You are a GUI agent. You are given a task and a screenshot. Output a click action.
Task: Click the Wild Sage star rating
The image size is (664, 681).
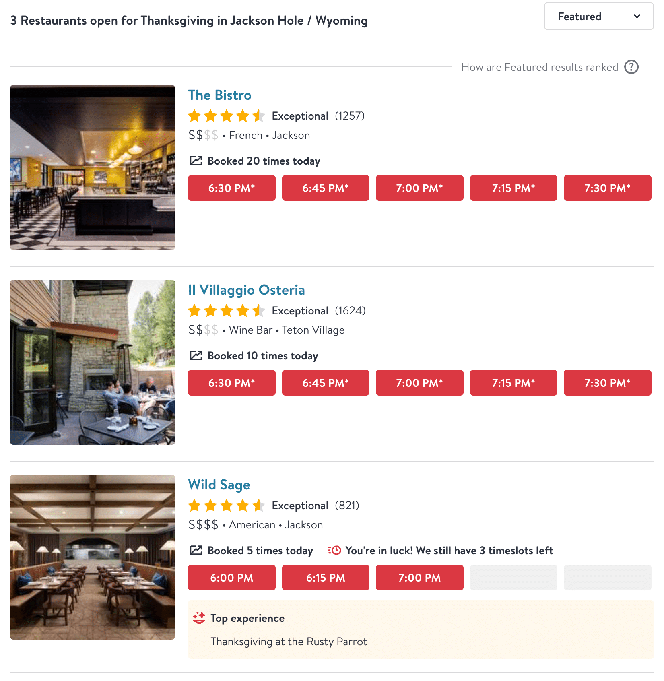[x=226, y=506]
